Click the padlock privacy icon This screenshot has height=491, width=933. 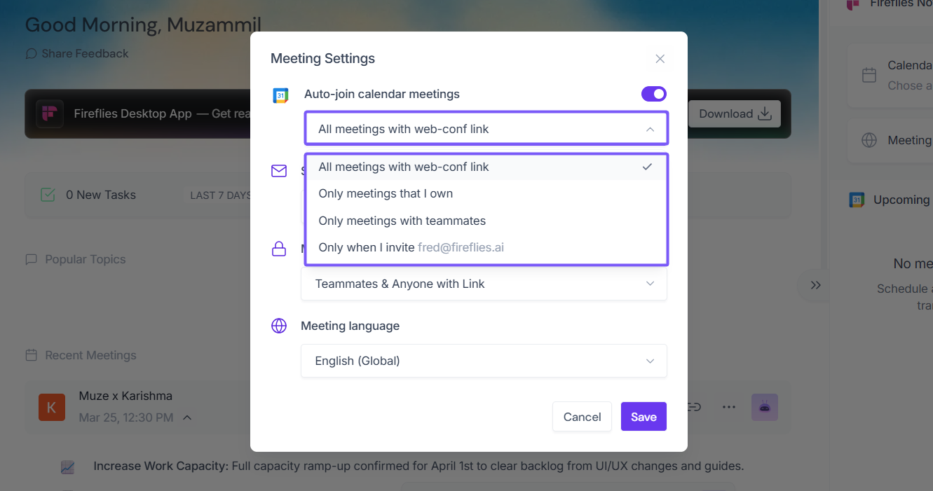pyautogui.click(x=279, y=249)
